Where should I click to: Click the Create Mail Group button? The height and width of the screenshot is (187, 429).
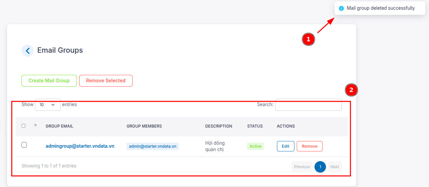coord(49,81)
